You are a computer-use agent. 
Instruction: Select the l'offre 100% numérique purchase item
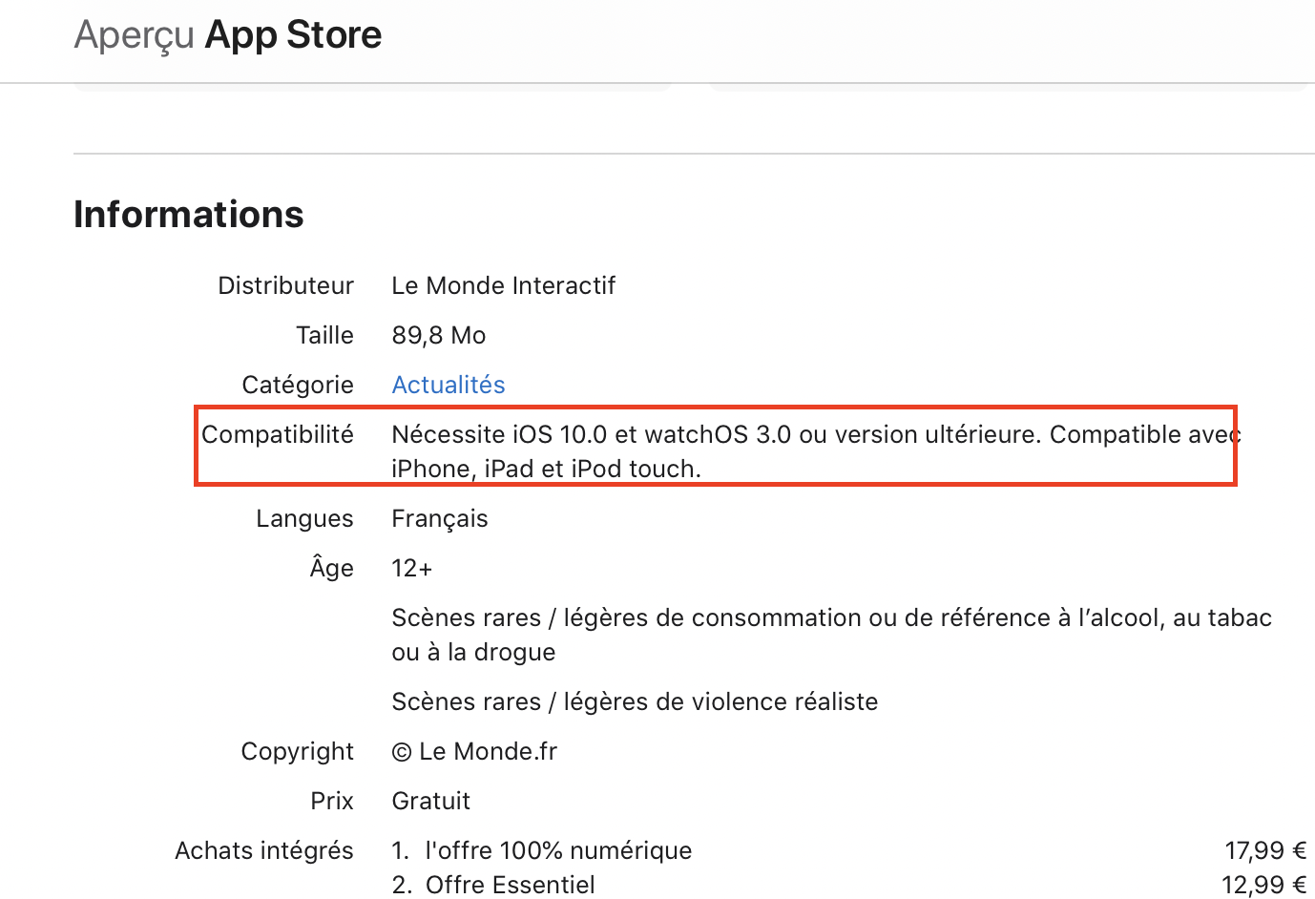pos(558,850)
